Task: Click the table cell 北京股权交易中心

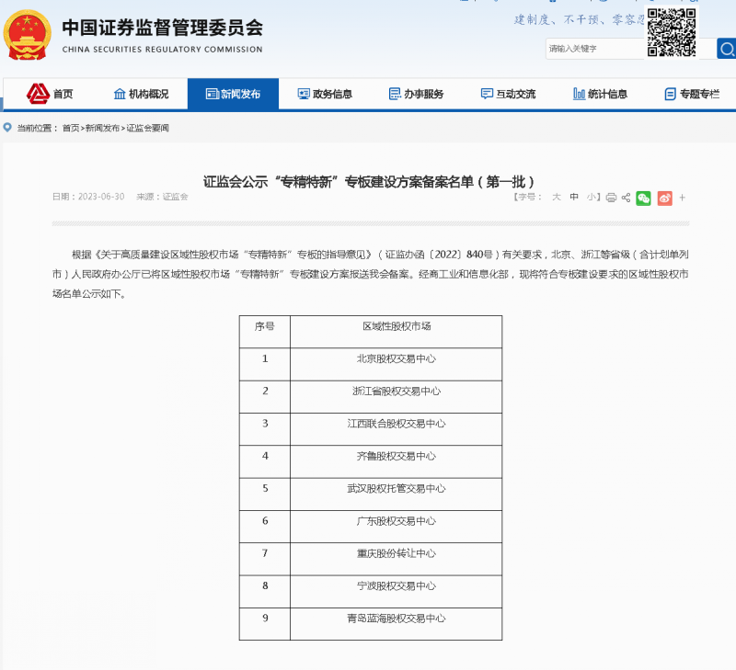Action: [397, 358]
